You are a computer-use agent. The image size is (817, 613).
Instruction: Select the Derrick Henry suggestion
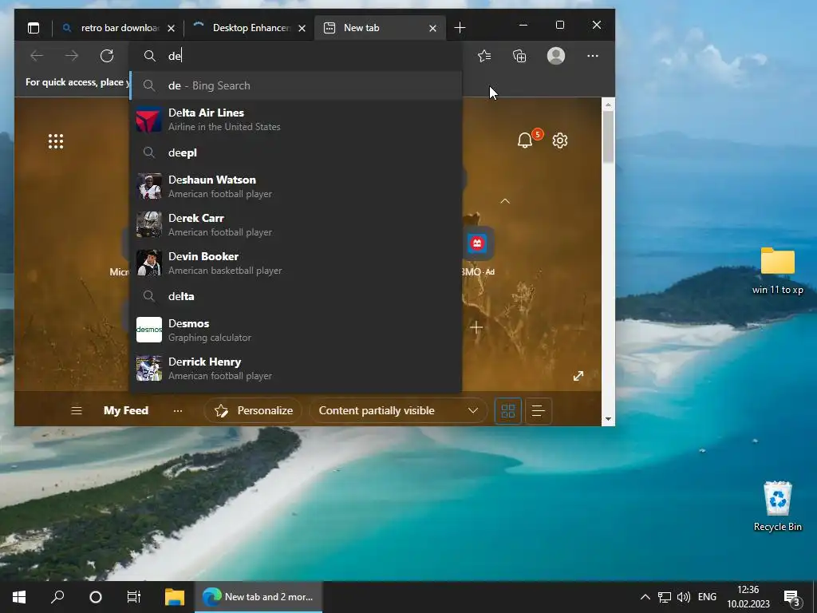[x=296, y=369]
